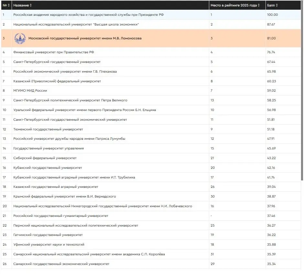Viewport: 304px width, 275px height.
Task: Click Нижегородский государственный университет имени Лобачевского
Action: 103,206
